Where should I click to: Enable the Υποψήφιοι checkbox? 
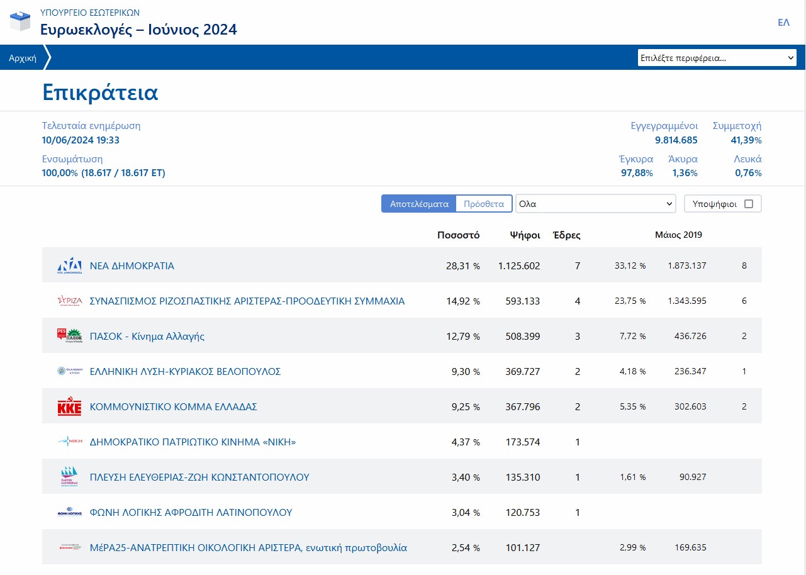[748, 204]
